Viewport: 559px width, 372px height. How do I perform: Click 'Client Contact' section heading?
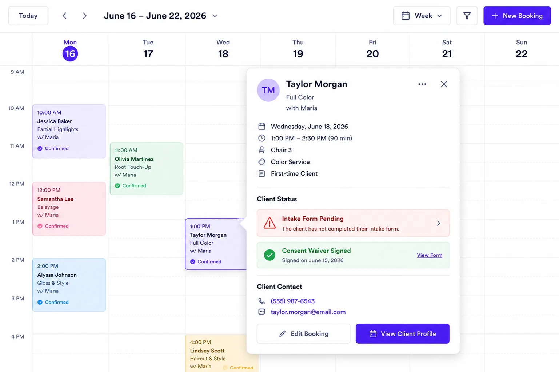[279, 287]
